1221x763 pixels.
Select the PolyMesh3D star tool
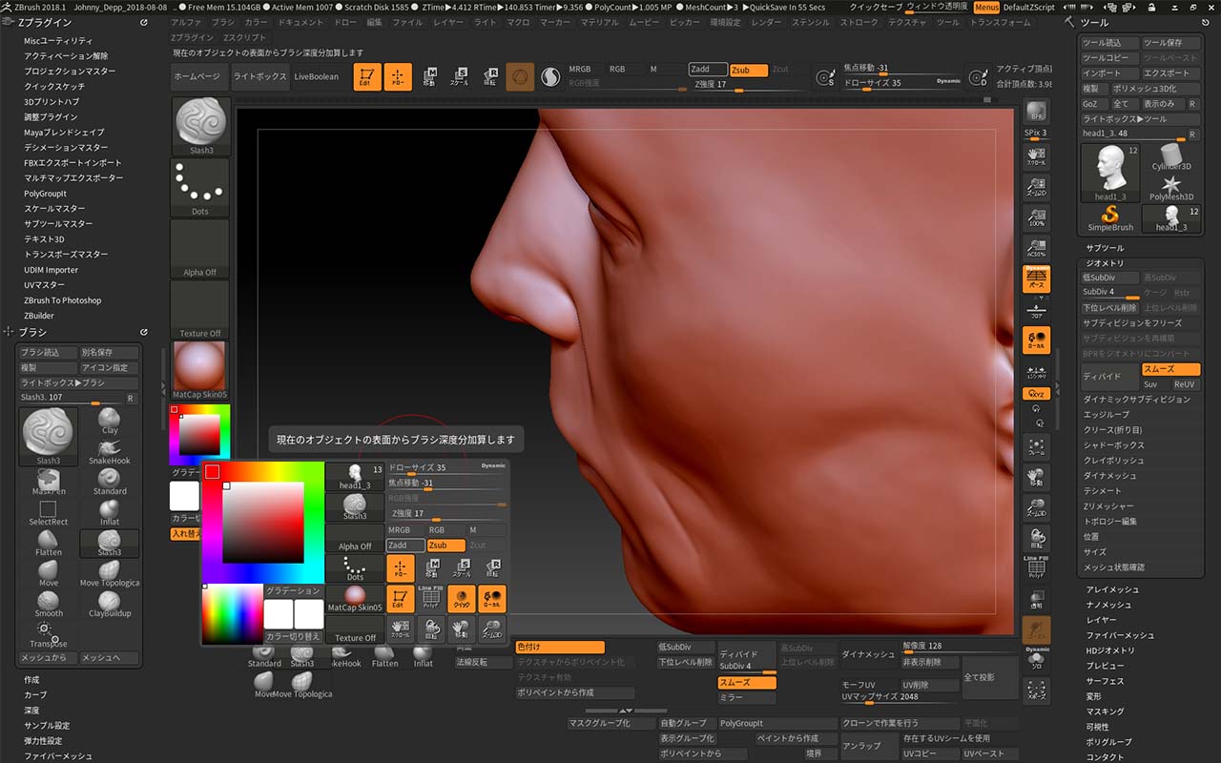(x=1171, y=188)
